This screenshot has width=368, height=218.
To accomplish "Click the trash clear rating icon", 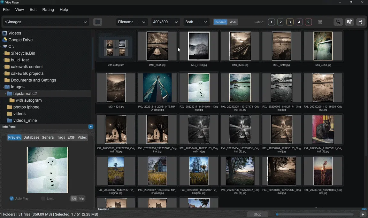I will point(320,22).
